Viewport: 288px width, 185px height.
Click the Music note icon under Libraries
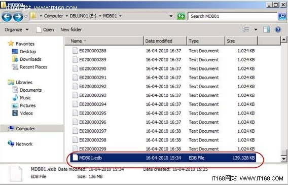15,98
